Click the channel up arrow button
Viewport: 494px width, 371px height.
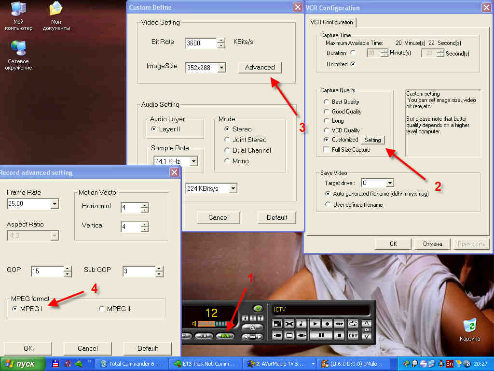pyautogui.click(x=367, y=323)
